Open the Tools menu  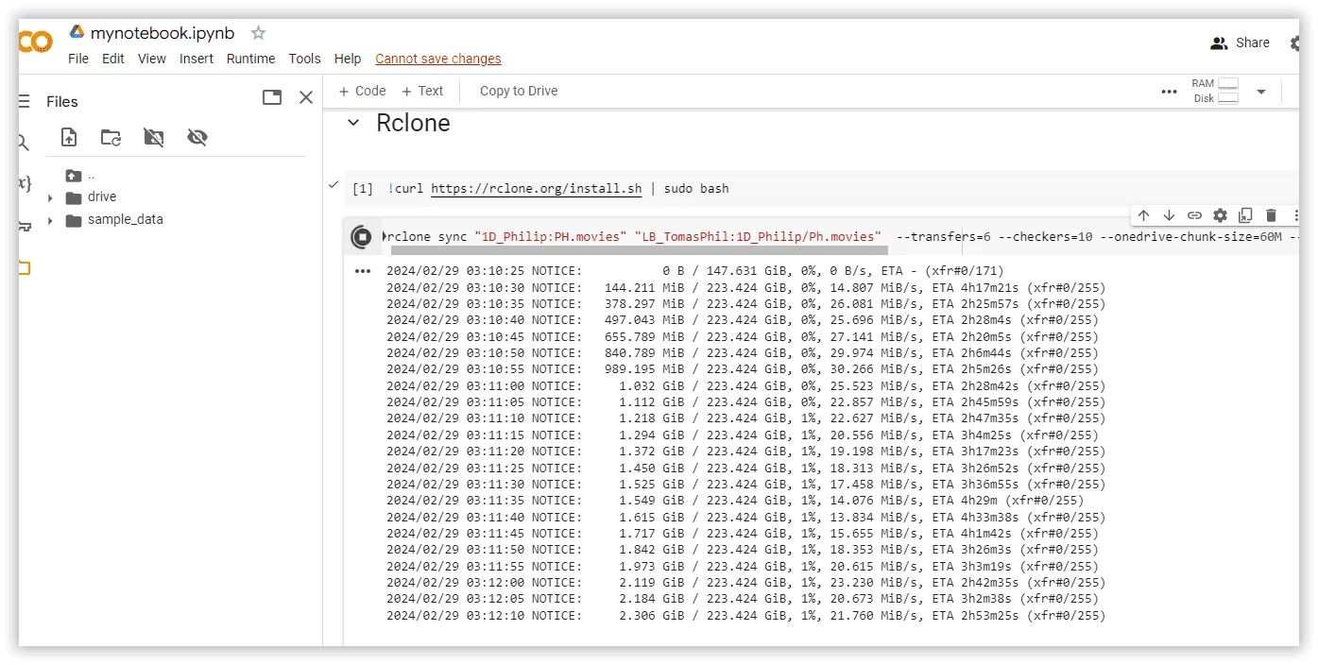[x=304, y=59]
